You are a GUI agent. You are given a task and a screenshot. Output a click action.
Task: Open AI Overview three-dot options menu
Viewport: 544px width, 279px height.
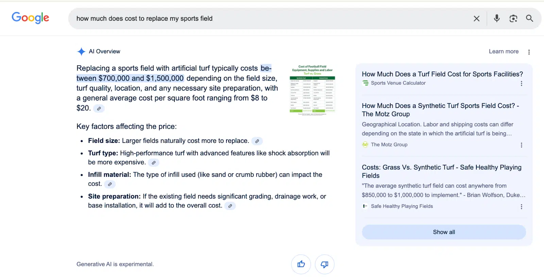[x=529, y=52]
